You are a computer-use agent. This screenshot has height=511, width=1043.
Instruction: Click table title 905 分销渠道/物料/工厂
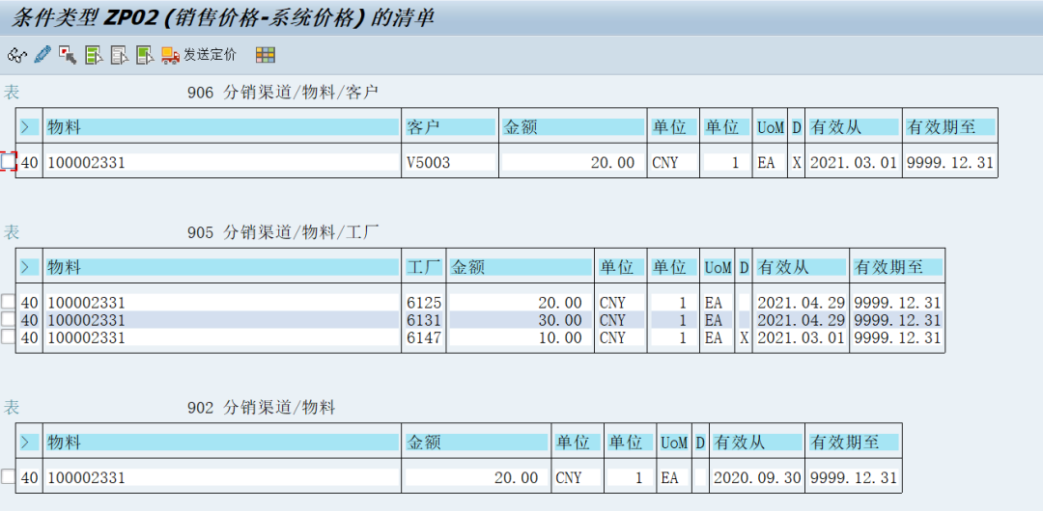pos(283,232)
